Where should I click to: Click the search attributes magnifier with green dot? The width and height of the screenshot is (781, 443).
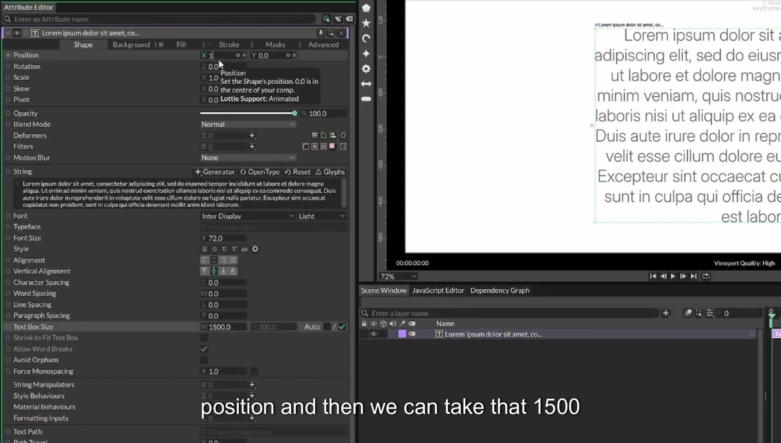tap(326, 19)
